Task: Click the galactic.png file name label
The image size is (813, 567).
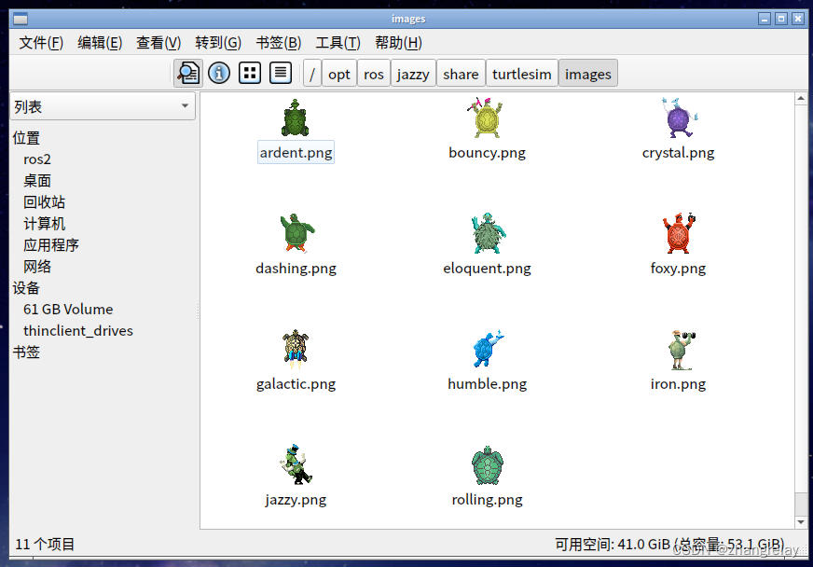Action: [x=296, y=384]
